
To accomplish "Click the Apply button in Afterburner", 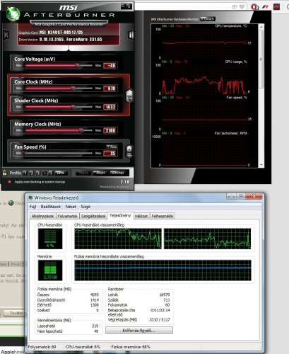I will [x=83, y=173].
